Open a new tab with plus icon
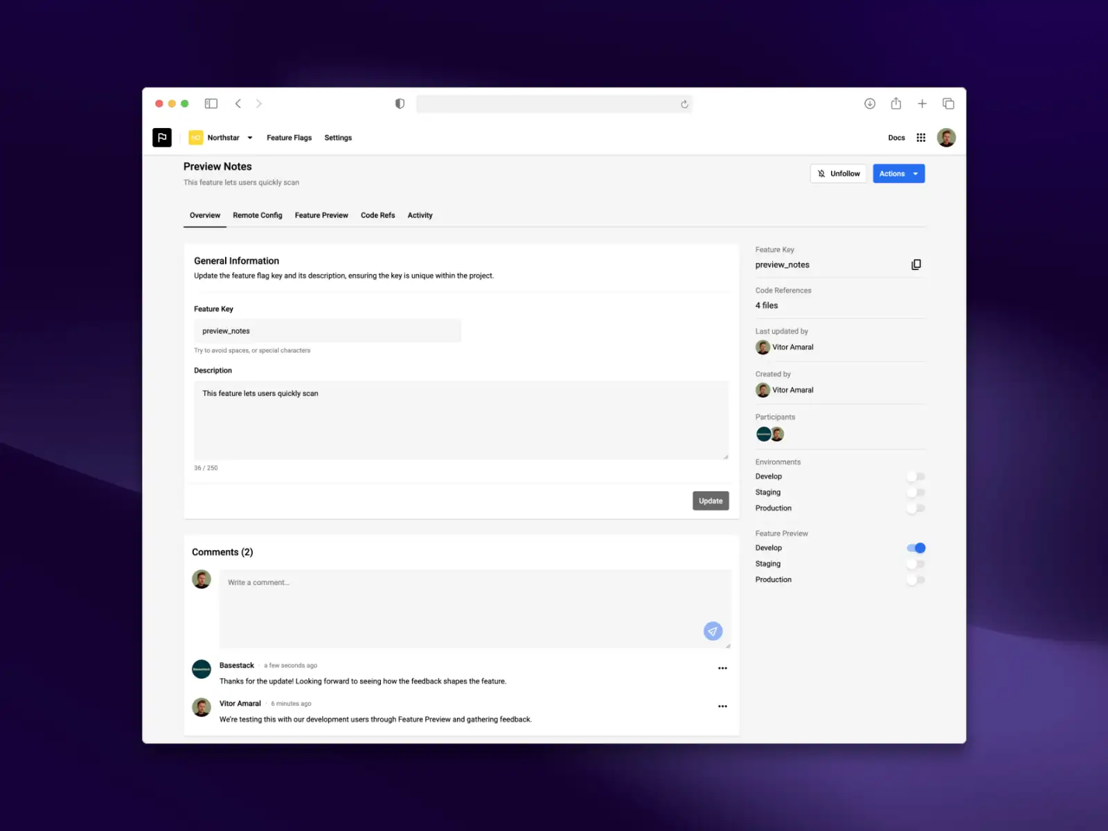 [922, 104]
